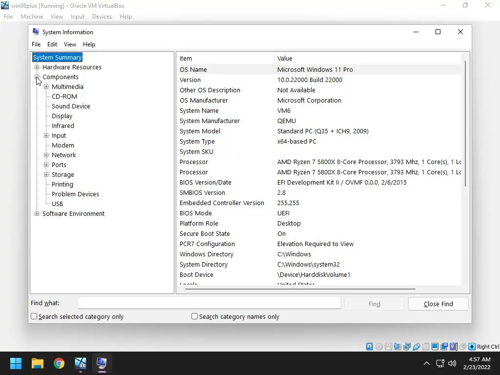Enable Search category names only

[x=194, y=316]
